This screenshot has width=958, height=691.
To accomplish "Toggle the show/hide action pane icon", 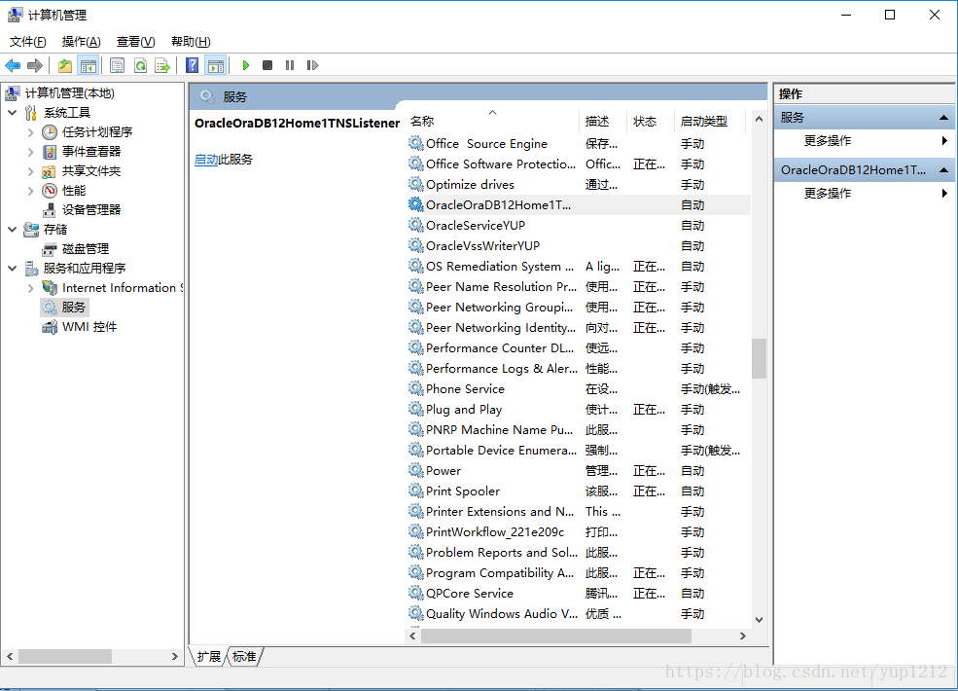I will point(216,65).
